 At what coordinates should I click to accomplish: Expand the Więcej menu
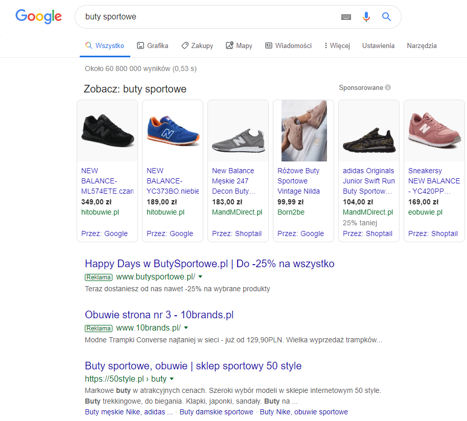pyautogui.click(x=337, y=45)
